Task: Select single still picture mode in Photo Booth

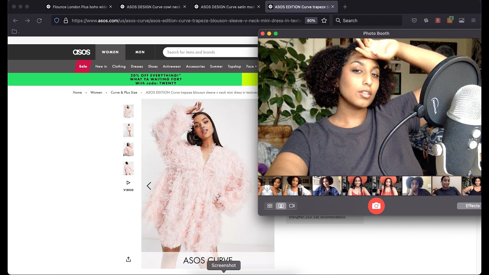Action: tap(281, 206)
